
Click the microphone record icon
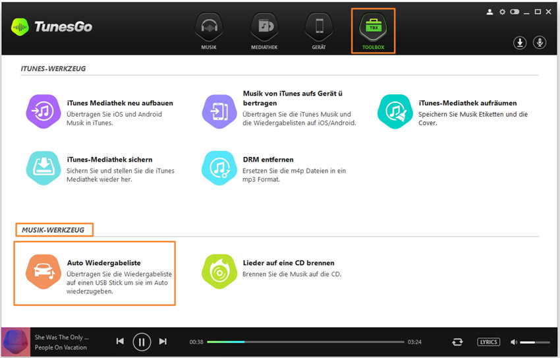540,43
